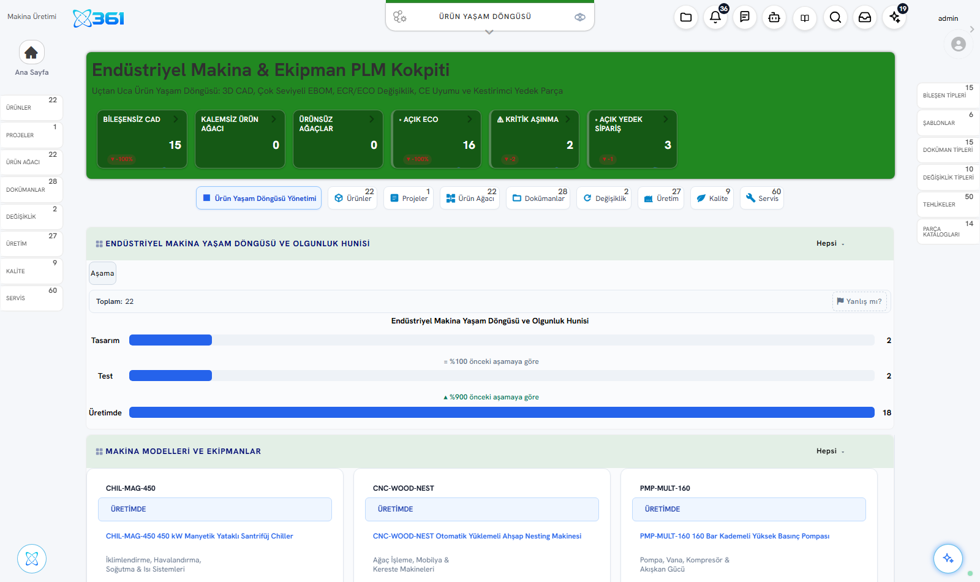Open AI sparkle icon with 19 badge

click(895, 17)
